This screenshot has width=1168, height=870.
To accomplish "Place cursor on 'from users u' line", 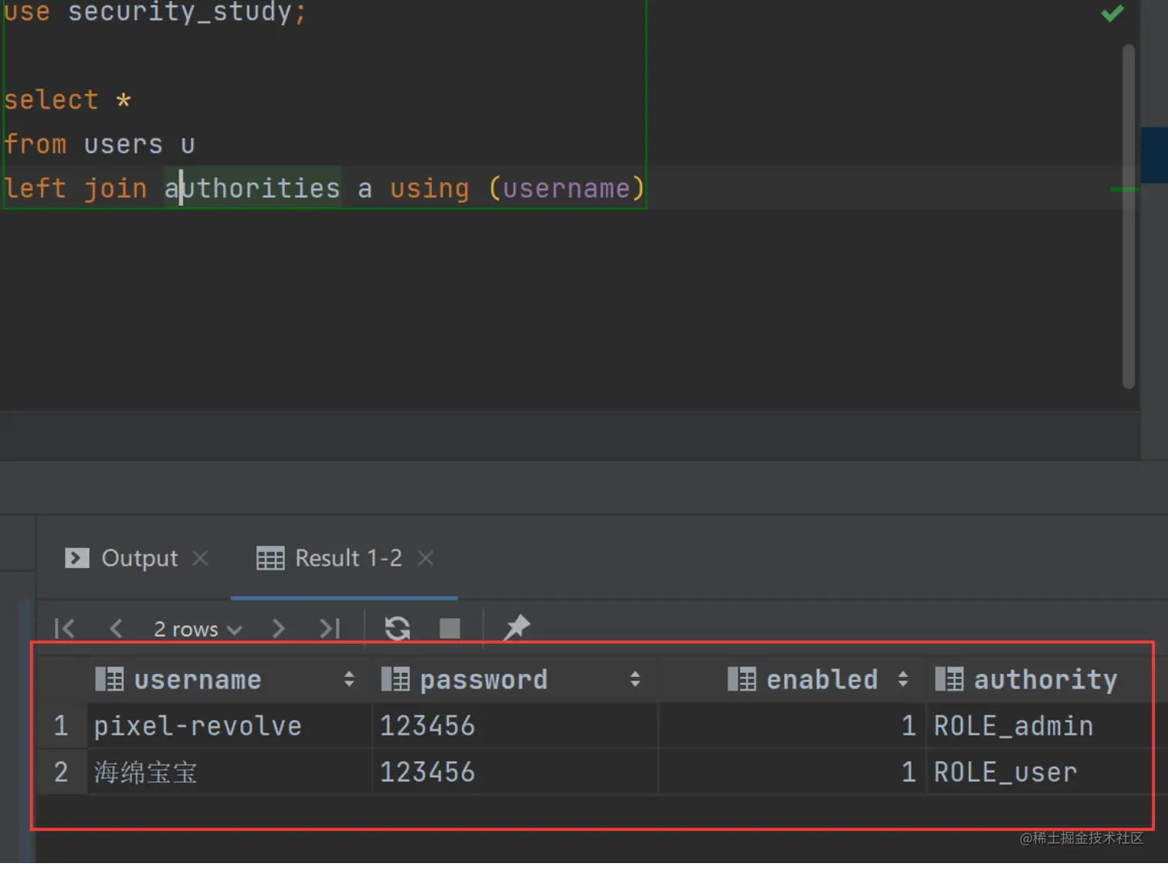I will 99,144.
